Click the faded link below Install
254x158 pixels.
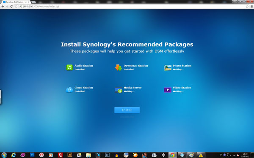click(x=127, y=117)
